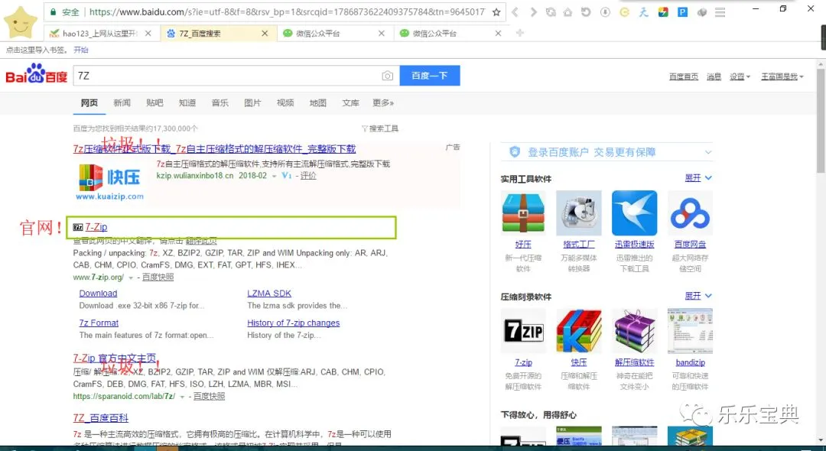Click the browser back arrow
The height and width of the screenshot is (451, 826).
pyautogui.click(x=515, y=11)
